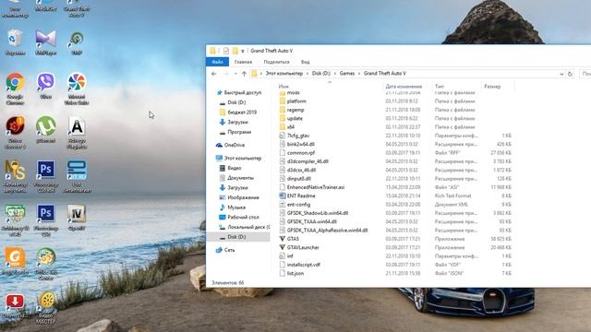Screen dimensions: 591x332
Task: Open Музыка in navigation pane
Action: point(232,207)
